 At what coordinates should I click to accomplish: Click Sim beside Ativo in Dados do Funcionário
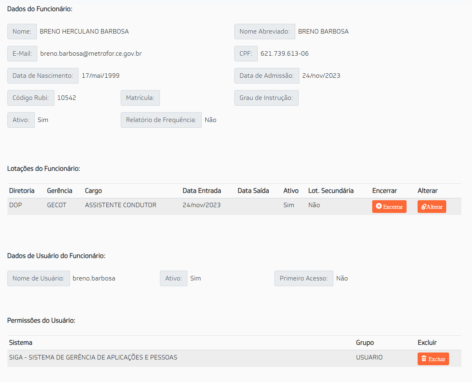pyautogui.click(x=43, y=120)
